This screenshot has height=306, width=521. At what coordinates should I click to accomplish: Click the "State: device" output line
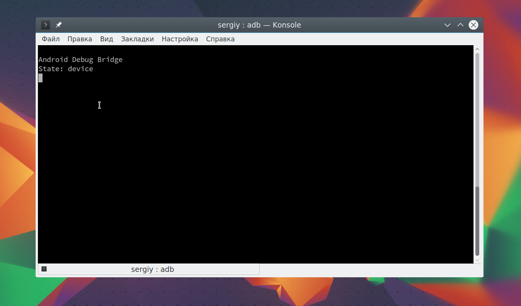click(66, 69)
